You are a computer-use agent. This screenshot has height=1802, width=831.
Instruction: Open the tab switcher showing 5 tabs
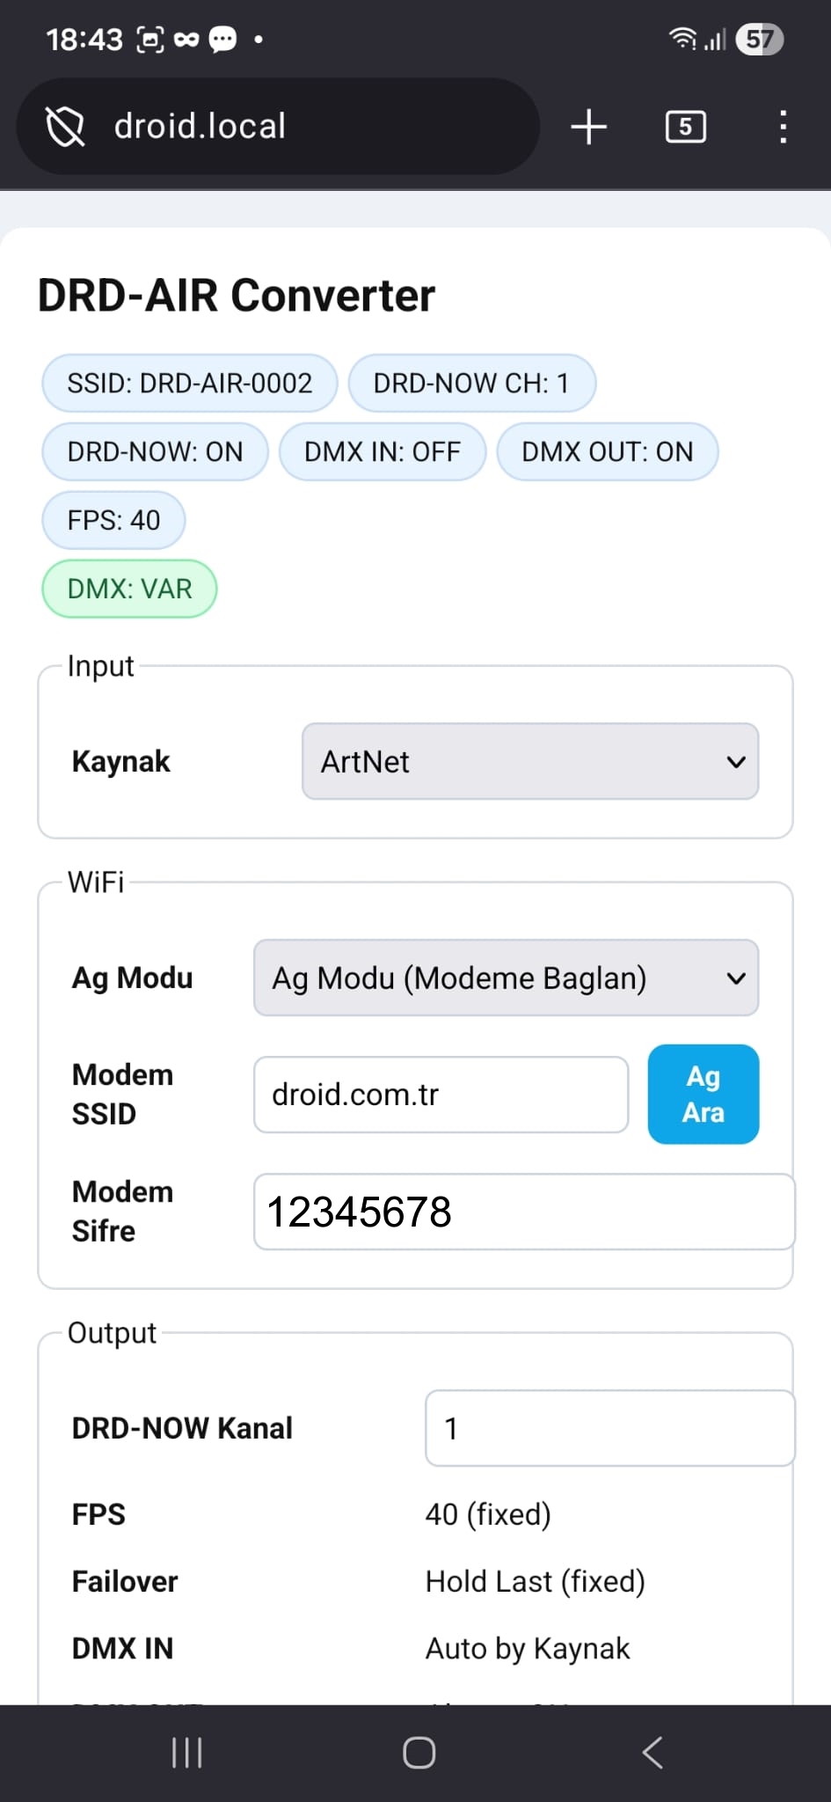(683, 126)
